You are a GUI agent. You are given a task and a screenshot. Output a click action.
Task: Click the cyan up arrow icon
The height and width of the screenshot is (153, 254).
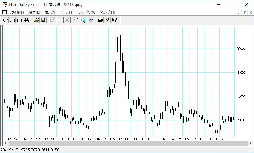click(91, 20)
